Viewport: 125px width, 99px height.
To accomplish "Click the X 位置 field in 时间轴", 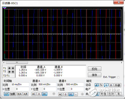I will [22, 89].
